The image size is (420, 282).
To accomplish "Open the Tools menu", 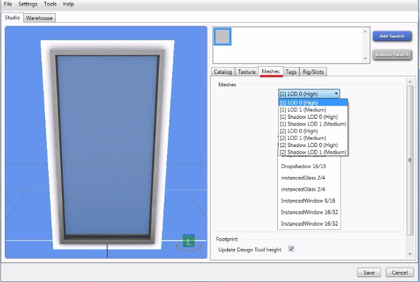I will (x=50, y=4).
